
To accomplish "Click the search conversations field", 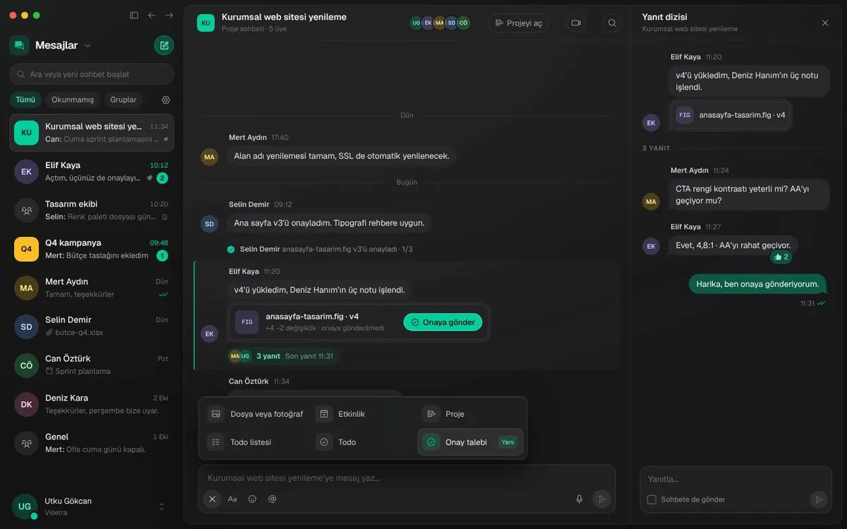I will coord(92,74).
